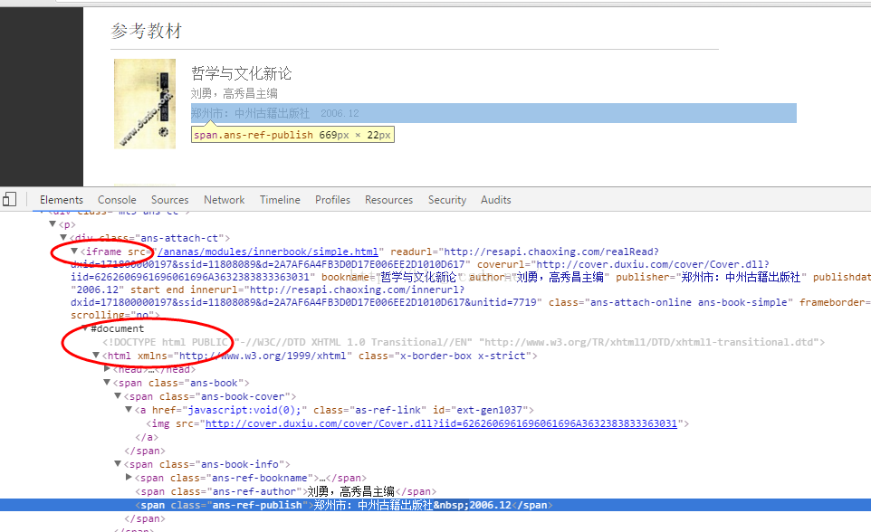This screenshot has width=871, height=532.
Task: Click the book cover thumbnail
Action: [x=145, y=104]
